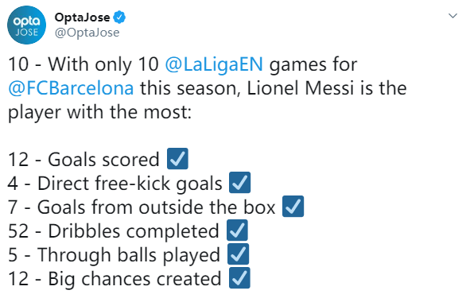Click the OptaJose profile avatar

(x=27, y=25)
